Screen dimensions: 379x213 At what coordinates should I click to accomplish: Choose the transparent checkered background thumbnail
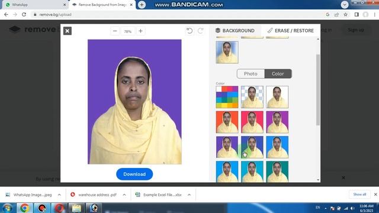[x=252, y=97]
